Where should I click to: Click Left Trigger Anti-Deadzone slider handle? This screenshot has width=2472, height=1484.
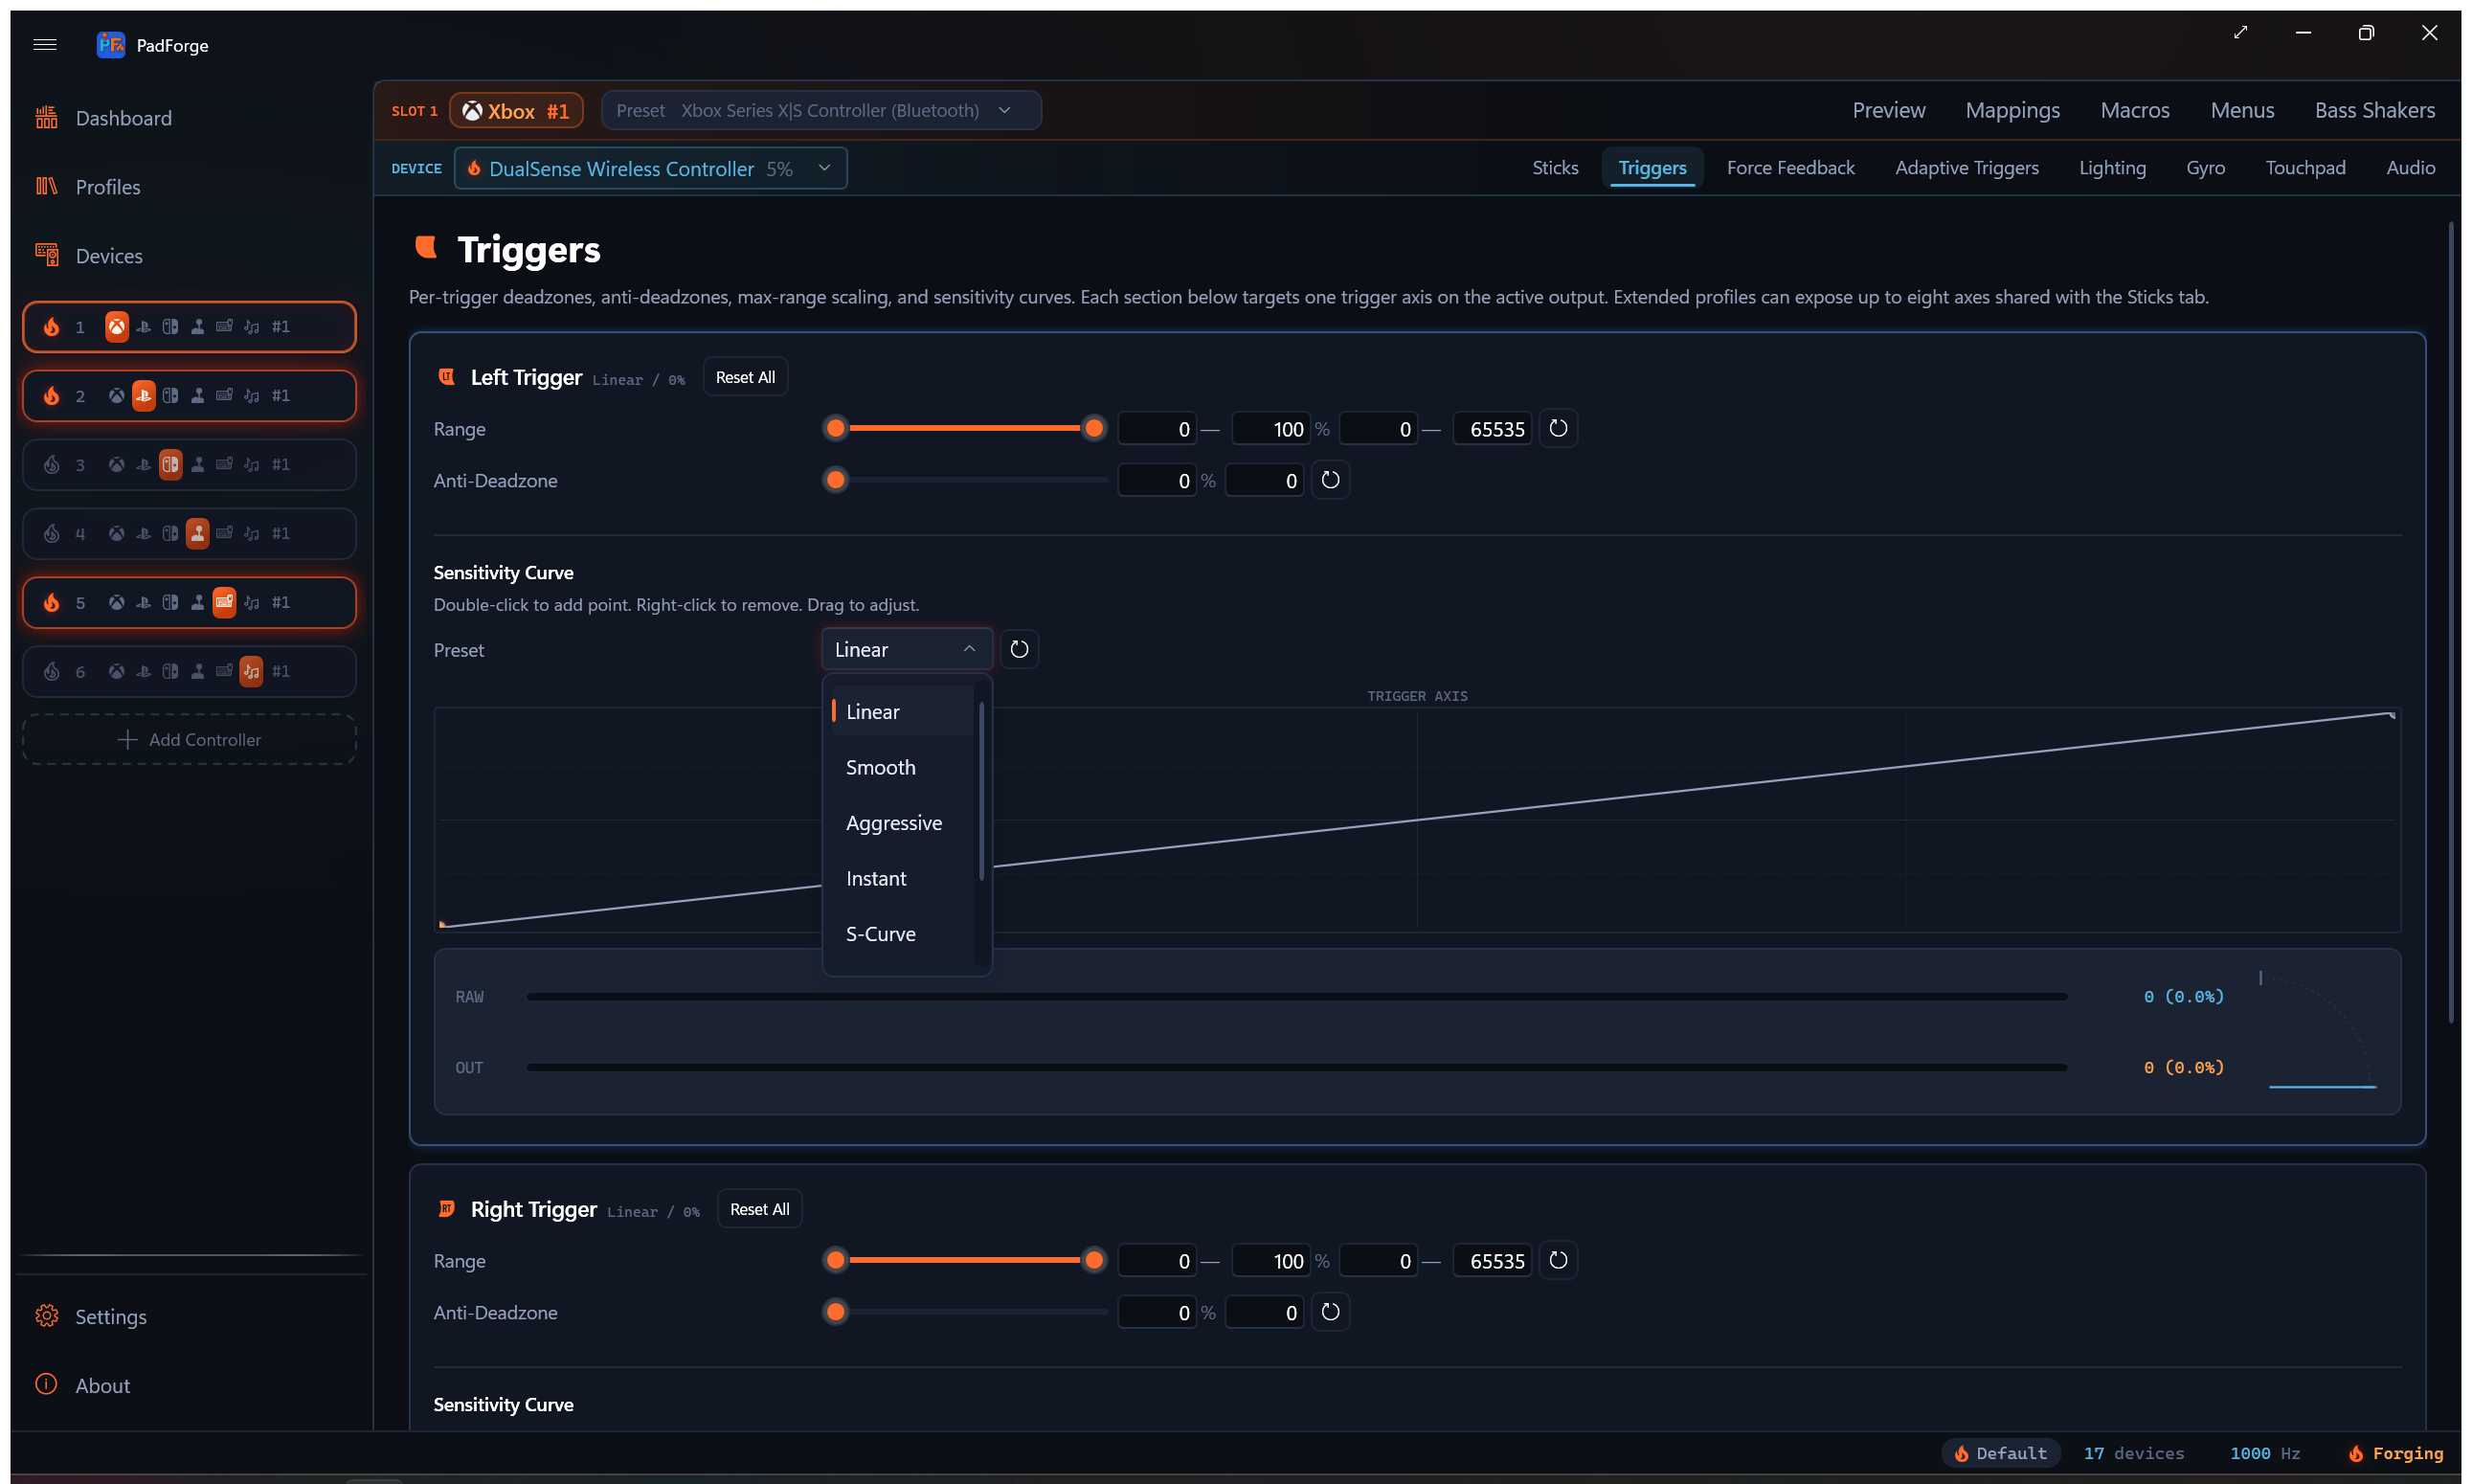point(836,481)
